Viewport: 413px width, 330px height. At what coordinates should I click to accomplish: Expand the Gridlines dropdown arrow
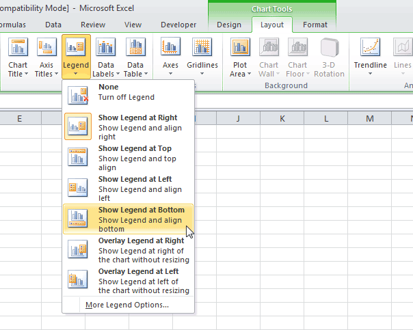click(x=202, y=74)
